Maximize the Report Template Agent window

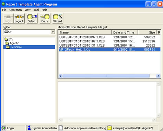(154, 4)
